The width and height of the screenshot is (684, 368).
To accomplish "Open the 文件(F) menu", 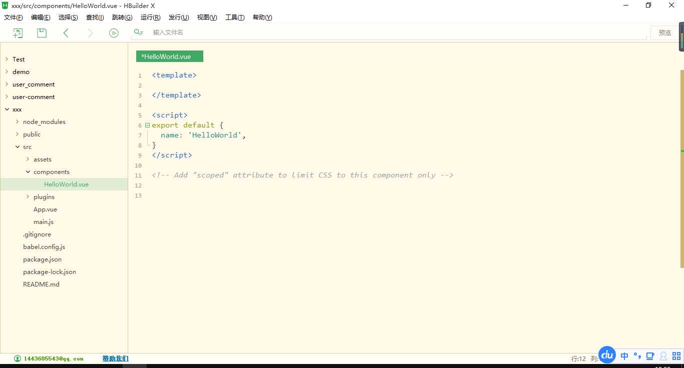I will click(x=14, y=17).
